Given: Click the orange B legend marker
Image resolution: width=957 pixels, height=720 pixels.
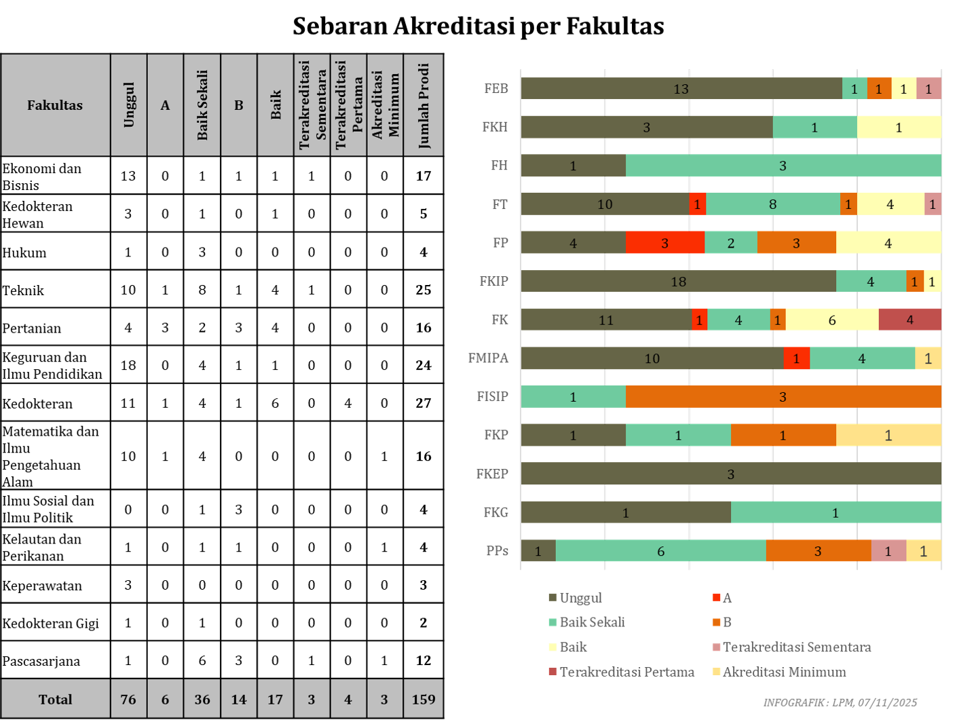Looking at the screenshot, I should point(716,622).
